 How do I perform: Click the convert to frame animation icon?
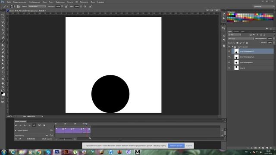pyautogui.click(x=16, y=139)
